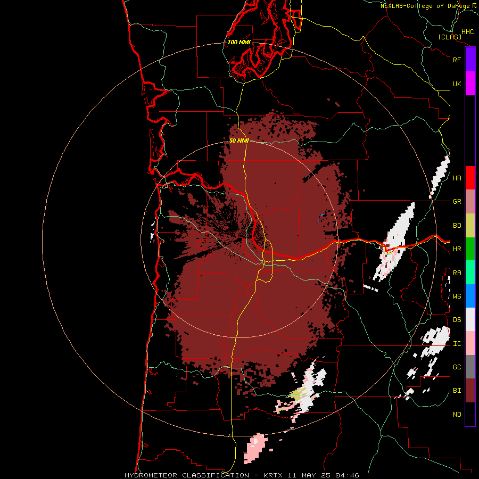
Task: Click the UK legend label
Action: 457,84
